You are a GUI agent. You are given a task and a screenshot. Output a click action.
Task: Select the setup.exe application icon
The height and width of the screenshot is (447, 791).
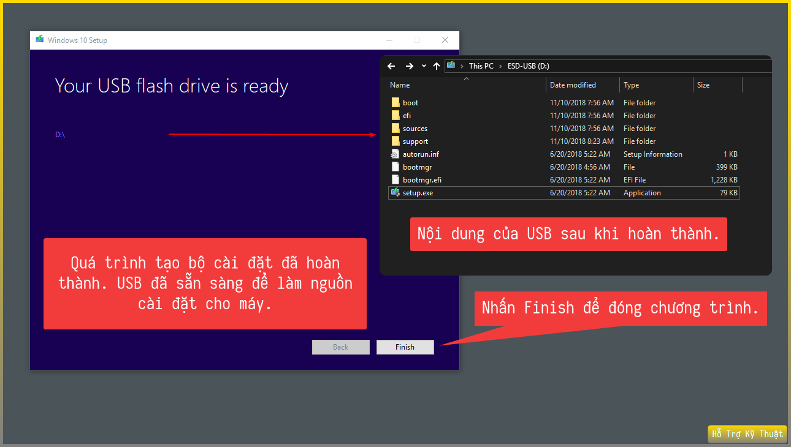point(395,193)
